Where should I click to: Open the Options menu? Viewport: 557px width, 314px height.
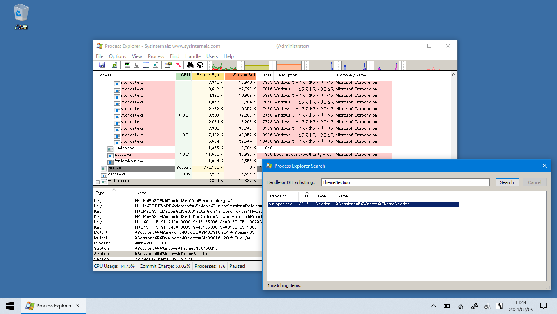click(x=118, y=56)
